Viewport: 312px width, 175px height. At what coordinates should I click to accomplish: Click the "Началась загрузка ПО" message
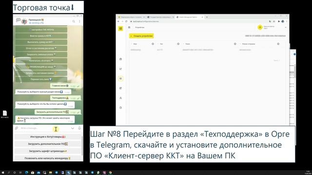pyautogui.click(x=45, y=119)
